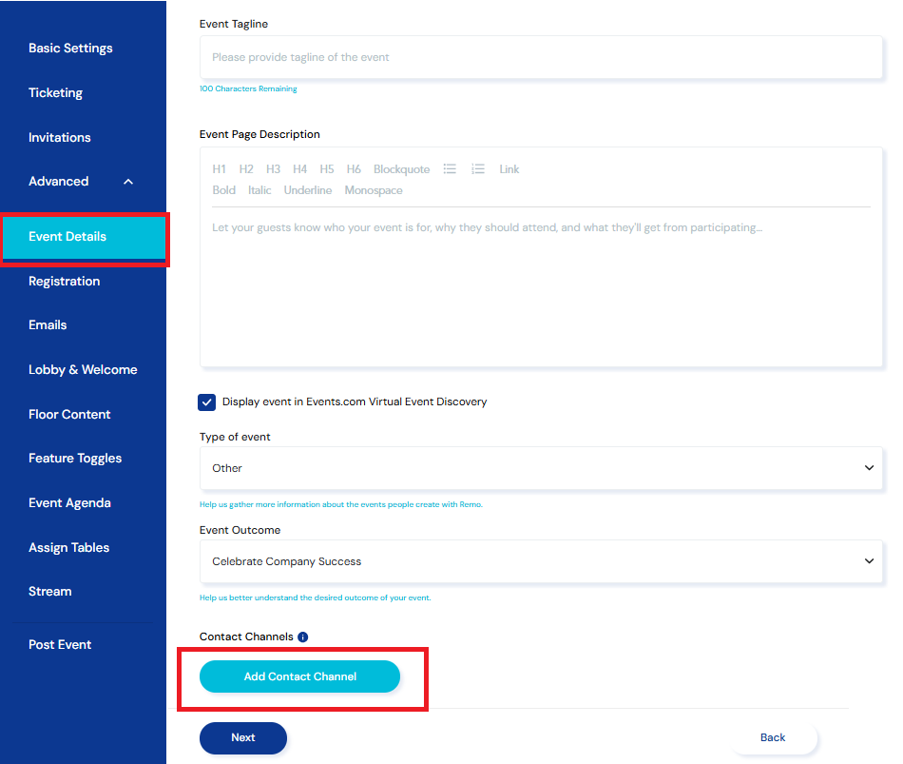Click the Next button
Image resolution: width=903 pixels, height=764 pixels.
pyautogui.click(x=243, y=737)
